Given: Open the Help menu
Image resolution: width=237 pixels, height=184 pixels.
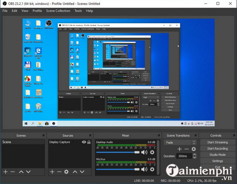Looking at the screenshot, I should click(x=90, y=11).
